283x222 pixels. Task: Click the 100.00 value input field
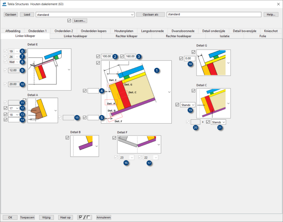[107, 57]
